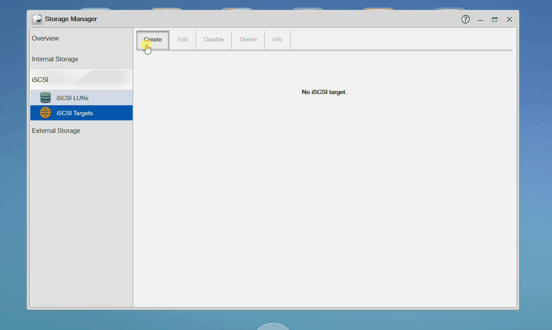Open the Overview section

coord(81,38)
